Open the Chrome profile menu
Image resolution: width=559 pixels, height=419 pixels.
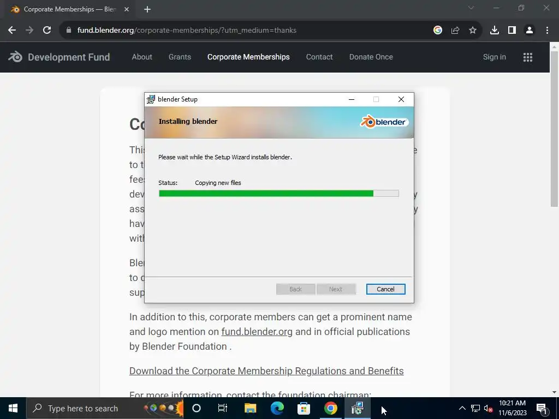coord(530,31)
